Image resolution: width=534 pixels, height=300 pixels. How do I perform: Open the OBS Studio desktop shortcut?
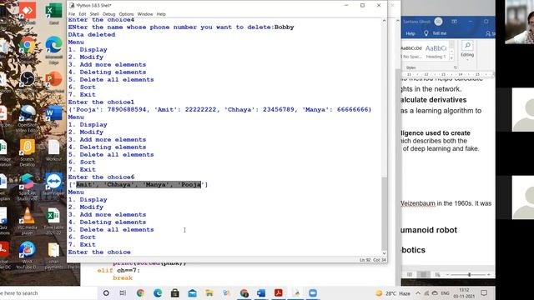click(28, 82)
